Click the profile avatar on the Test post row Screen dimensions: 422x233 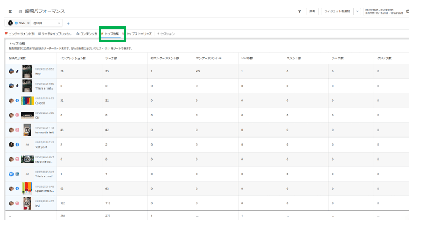[11, 145]
